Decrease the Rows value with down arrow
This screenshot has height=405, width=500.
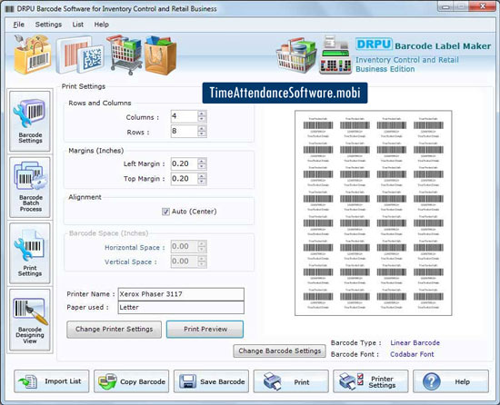[x=202, y=134]
